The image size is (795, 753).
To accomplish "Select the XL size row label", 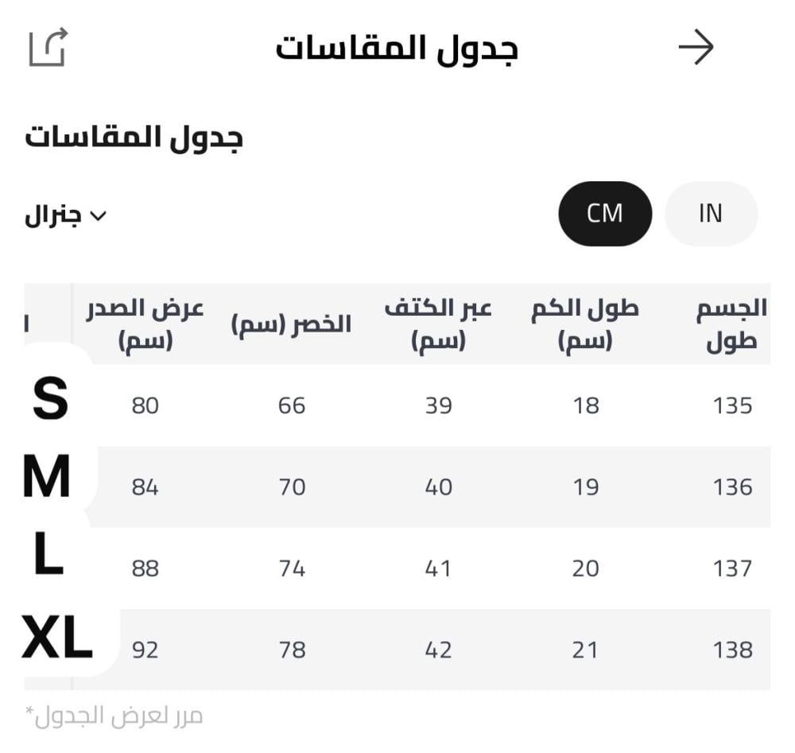I will [56, 639].
